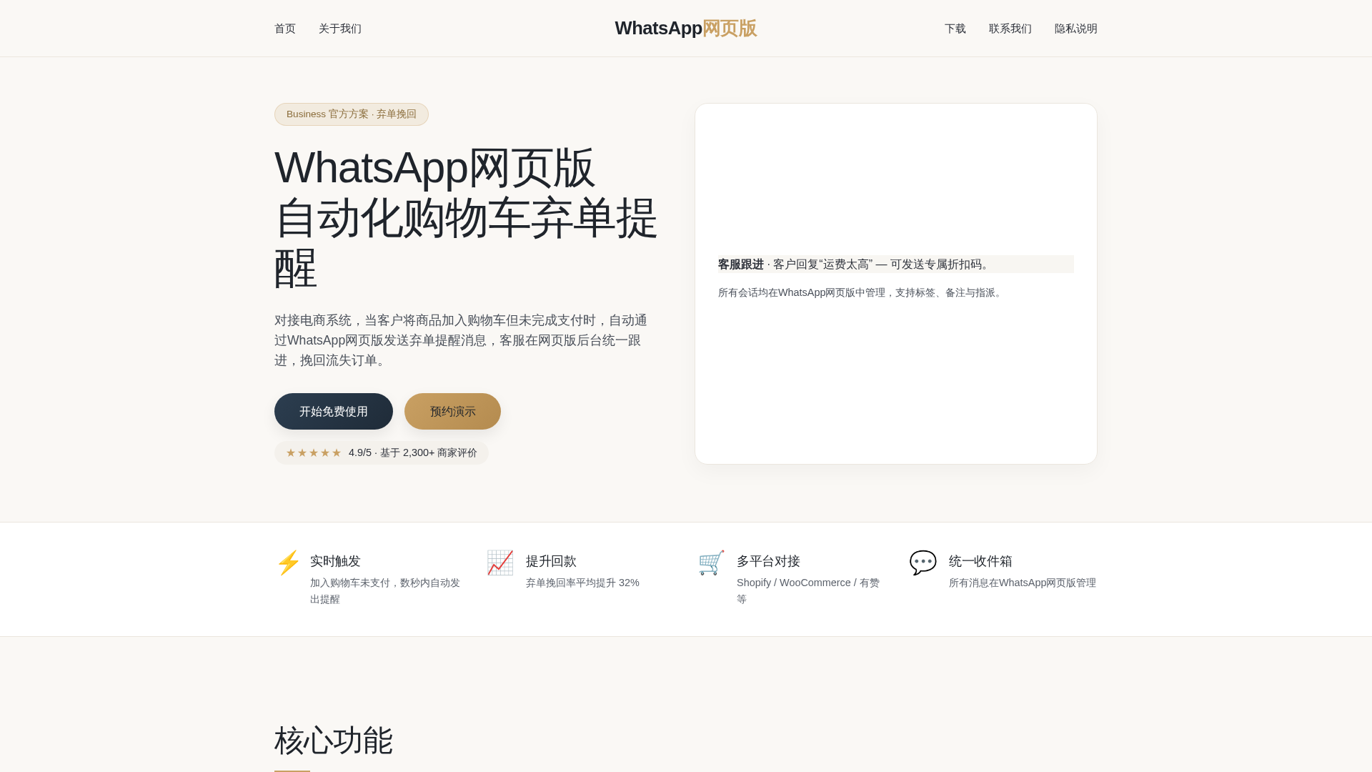Click the 提升回款 feature title
1372x772 pixels.
(551, 561)
